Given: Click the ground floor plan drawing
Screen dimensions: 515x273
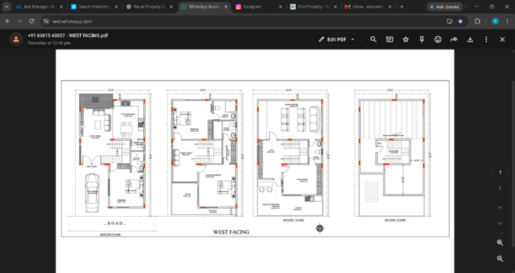Looking at the screenshot, I should (113, 155).
